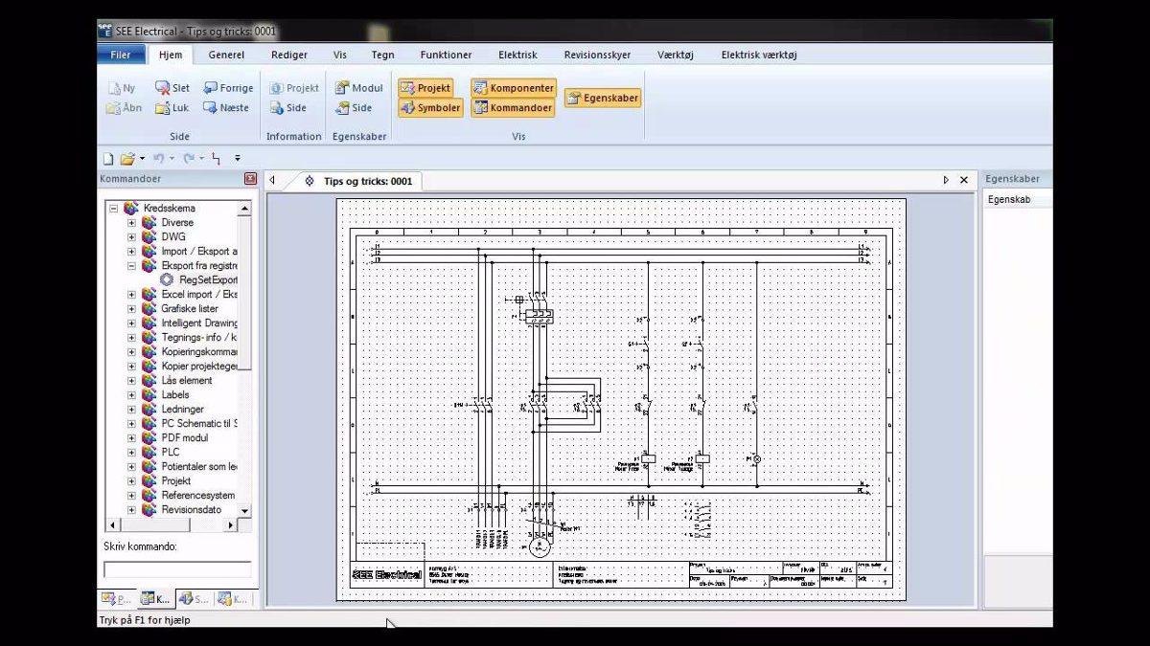Toggle the Symboler panel visibility
This screenshot has height=646, width=1150.
[431, 108]
